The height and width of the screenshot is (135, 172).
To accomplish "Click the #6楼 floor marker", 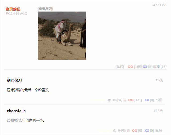I will (x=159, y=80).
